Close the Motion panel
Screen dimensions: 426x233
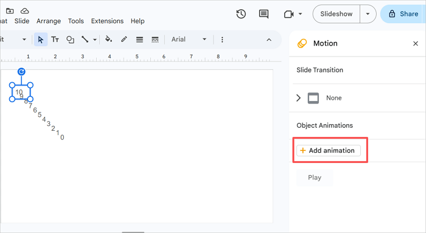[416, 43]
